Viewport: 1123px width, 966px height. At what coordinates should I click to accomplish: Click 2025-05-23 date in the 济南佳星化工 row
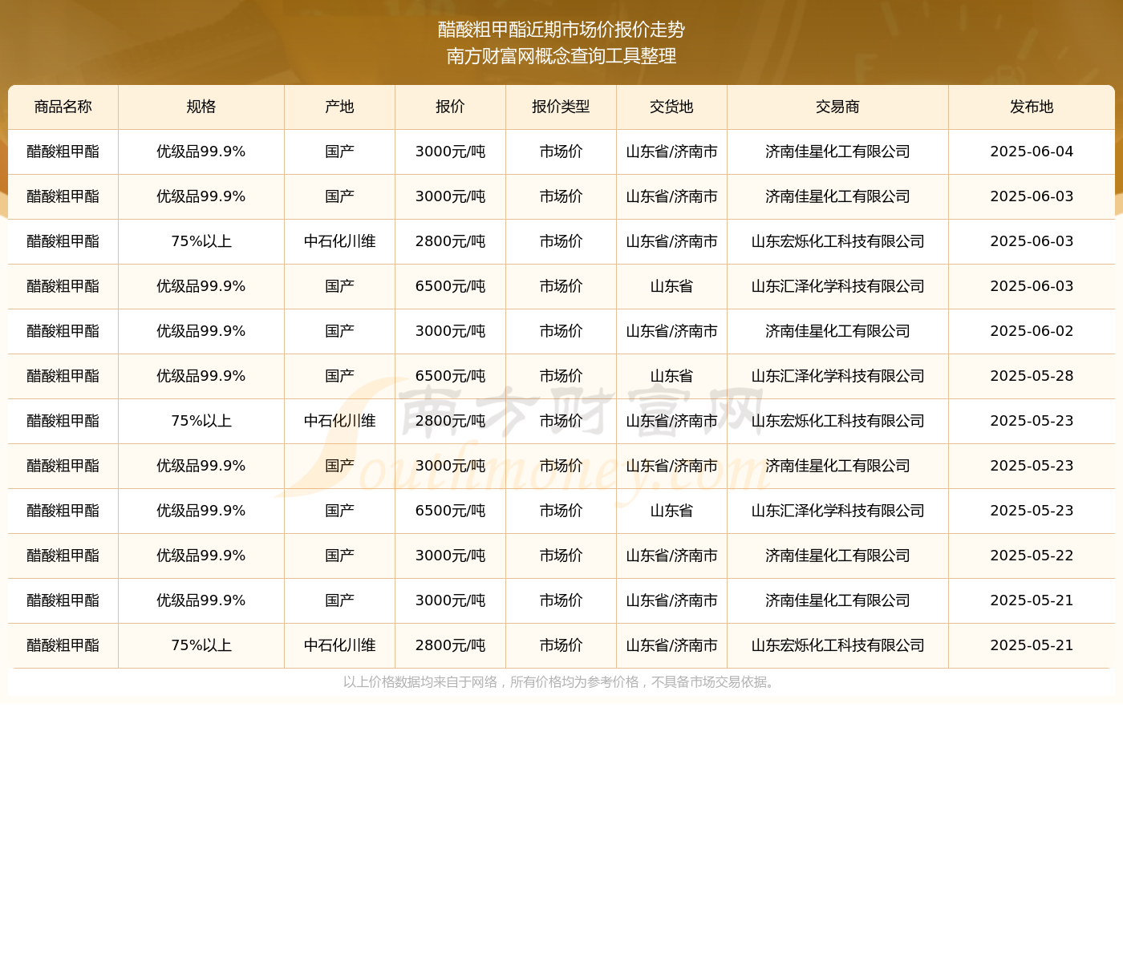[x=1032, y=466]
